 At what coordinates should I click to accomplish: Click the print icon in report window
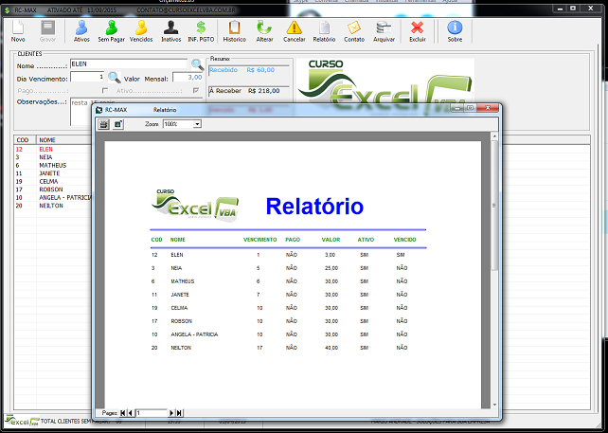(103, 124)
